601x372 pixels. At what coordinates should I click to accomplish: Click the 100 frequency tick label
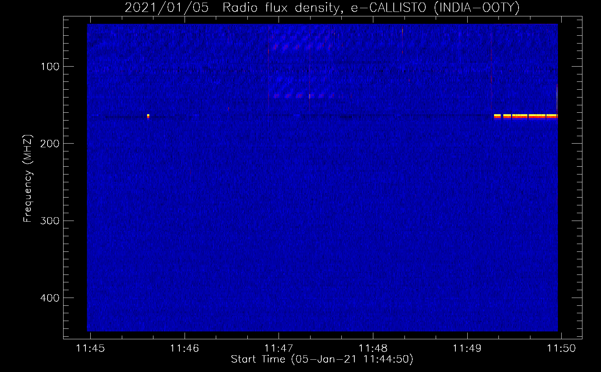pyautogui.click(x=50, y=67)
